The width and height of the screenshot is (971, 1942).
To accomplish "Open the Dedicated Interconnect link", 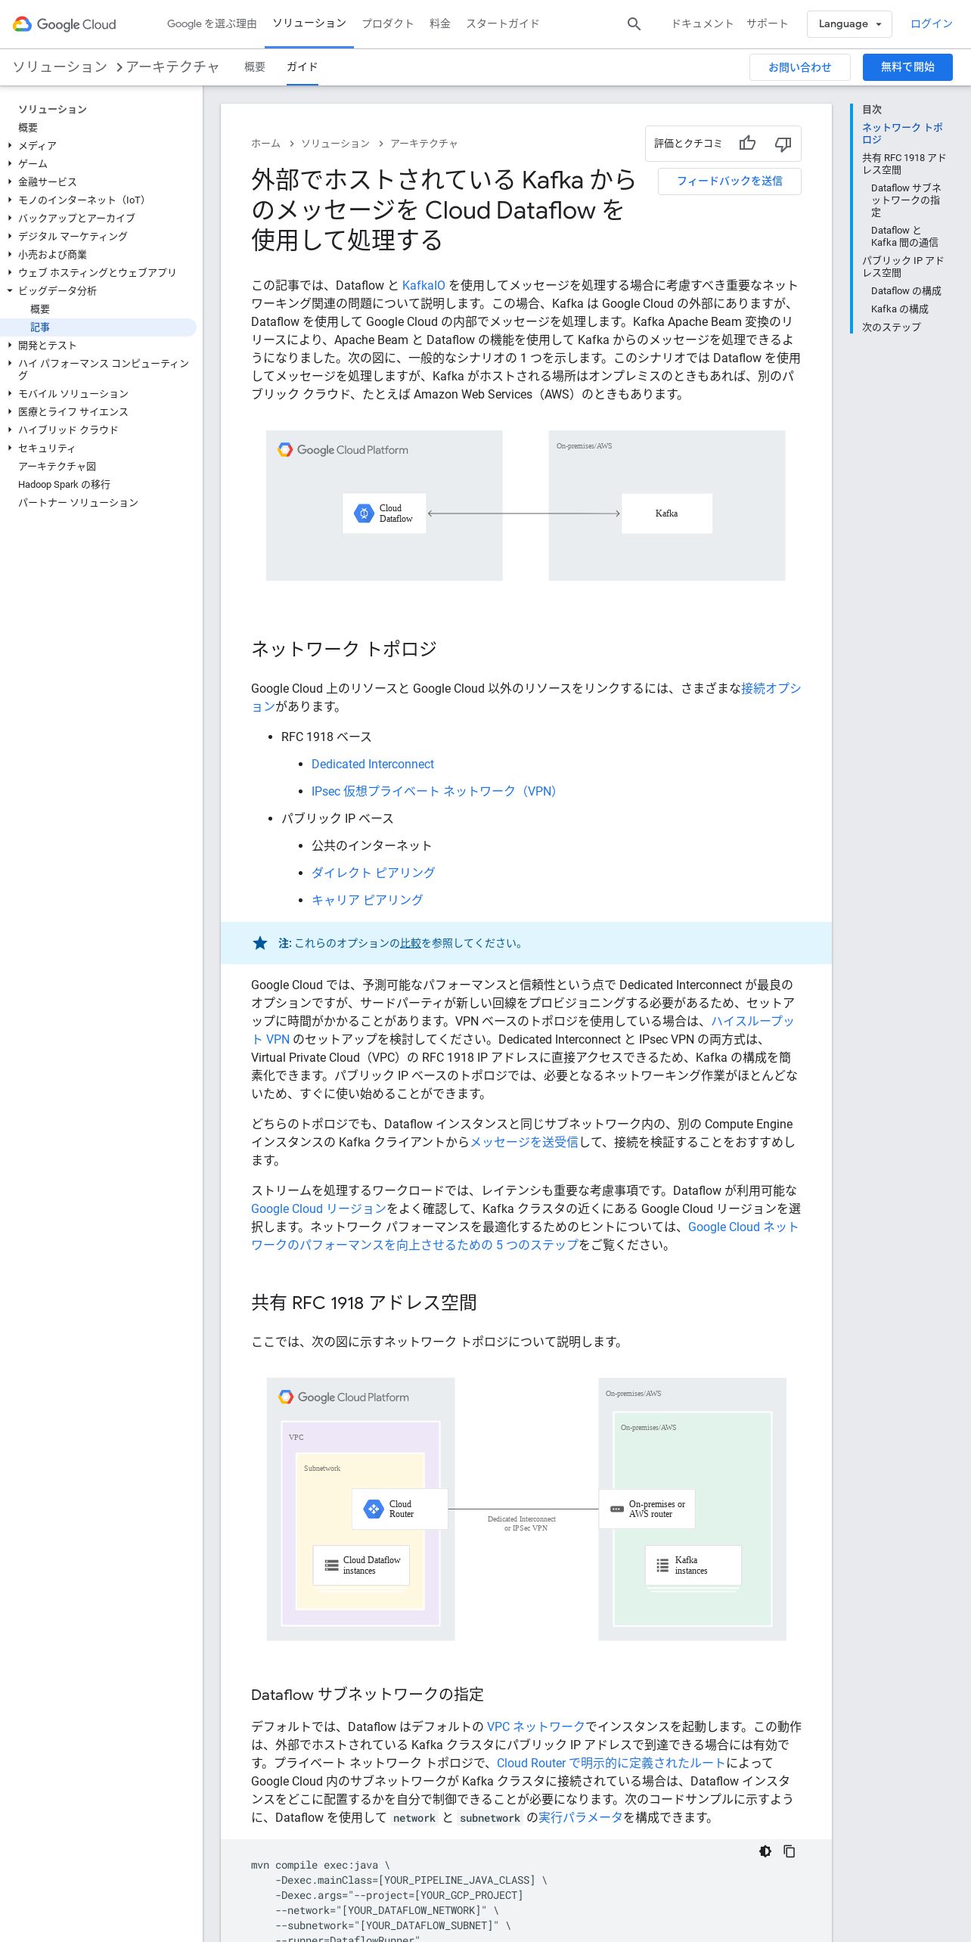I will 373,764.
